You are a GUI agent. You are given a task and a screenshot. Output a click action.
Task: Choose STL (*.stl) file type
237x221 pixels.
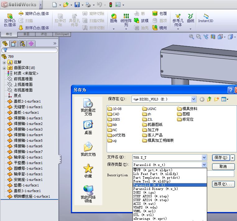tap(170, 215)
